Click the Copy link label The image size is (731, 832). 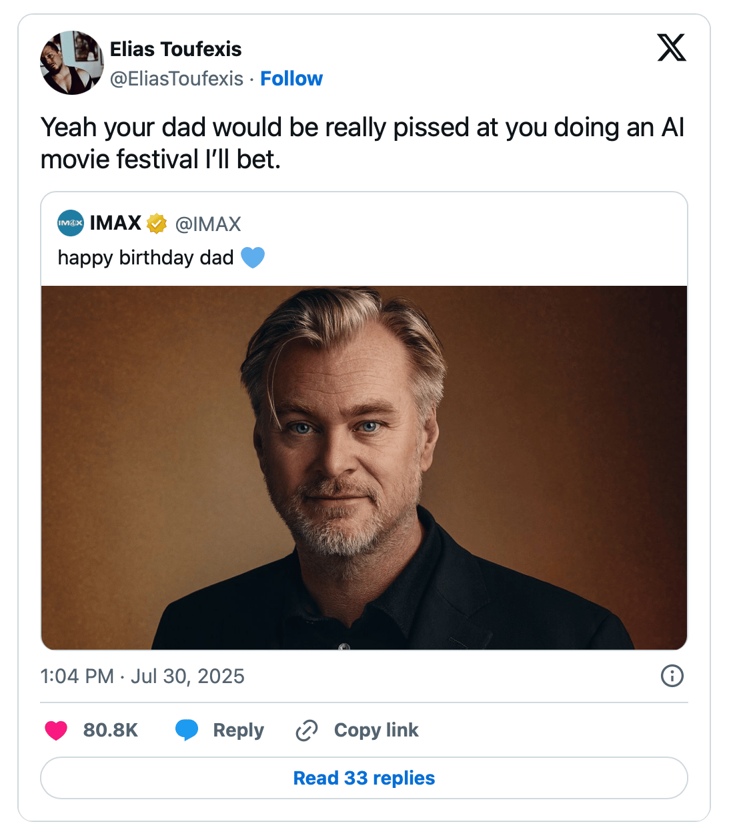(376, 730)
